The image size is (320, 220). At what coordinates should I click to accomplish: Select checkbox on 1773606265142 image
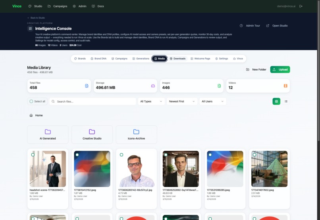click(x=121, y=155)
